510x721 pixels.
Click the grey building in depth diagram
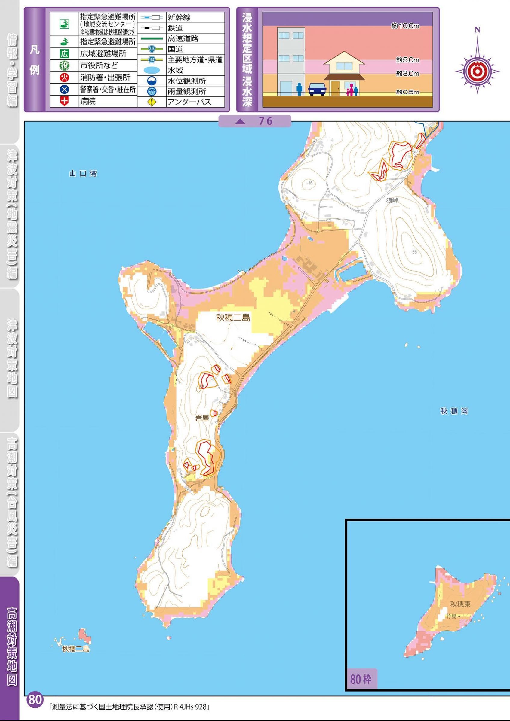[x=291, y=61]
